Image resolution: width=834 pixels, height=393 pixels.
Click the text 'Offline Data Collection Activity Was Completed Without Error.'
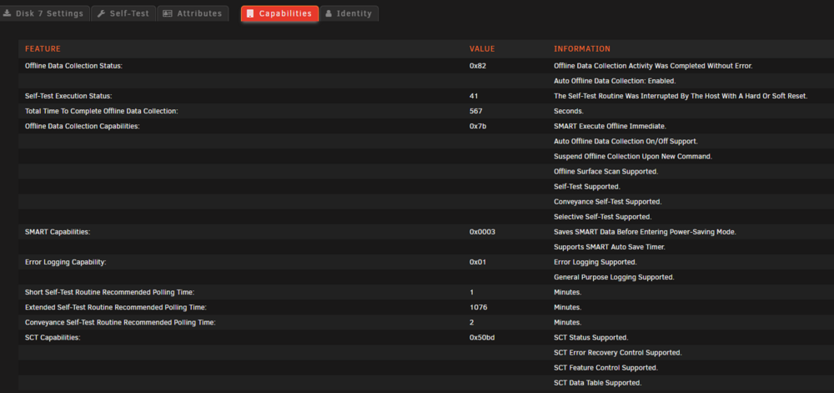point(653,66)
